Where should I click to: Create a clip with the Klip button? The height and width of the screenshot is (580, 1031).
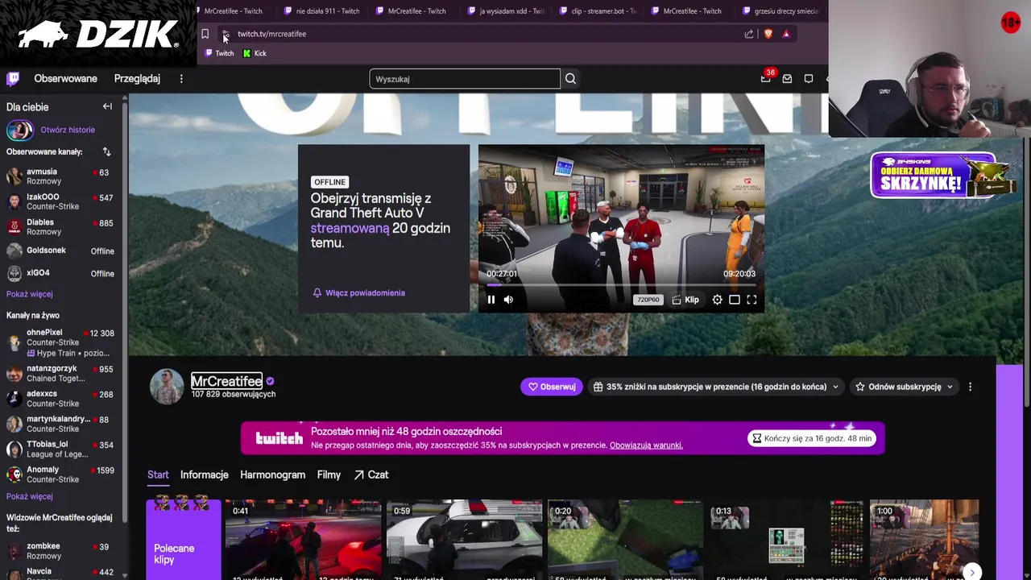click(685, 300)
